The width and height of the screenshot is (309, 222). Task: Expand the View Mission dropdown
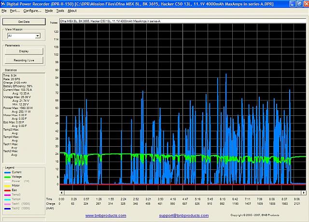(37, 36)
